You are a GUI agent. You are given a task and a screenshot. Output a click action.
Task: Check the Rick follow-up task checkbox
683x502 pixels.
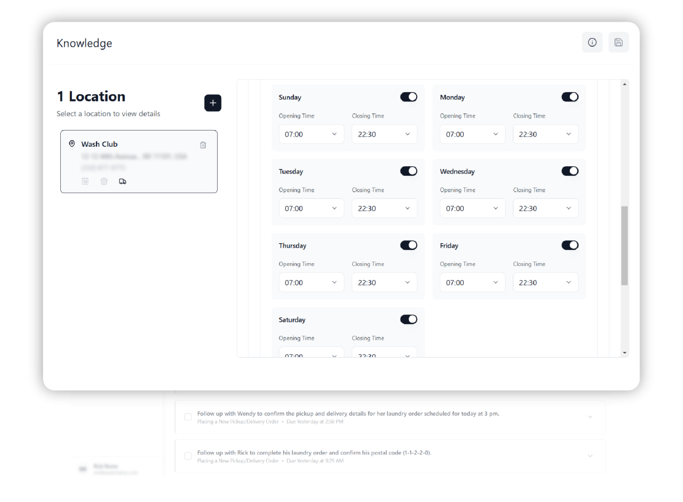coord(188,456)
